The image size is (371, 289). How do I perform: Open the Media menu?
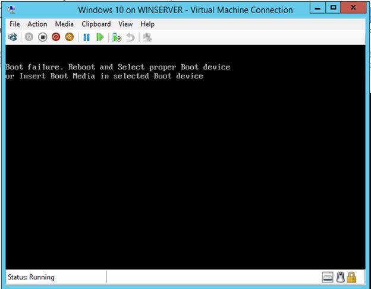tap(64, 24)
